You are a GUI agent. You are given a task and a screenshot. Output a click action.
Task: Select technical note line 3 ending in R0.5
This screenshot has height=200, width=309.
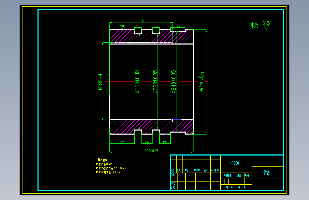pyautogui.click(x=106, y=172)
